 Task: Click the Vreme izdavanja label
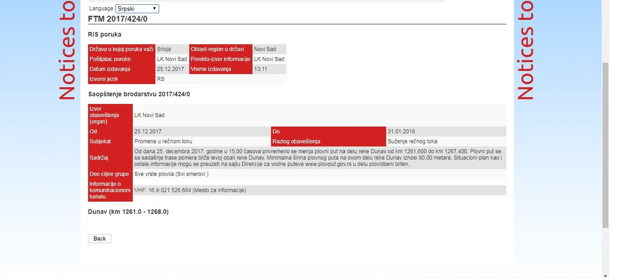tap(221, 69)
